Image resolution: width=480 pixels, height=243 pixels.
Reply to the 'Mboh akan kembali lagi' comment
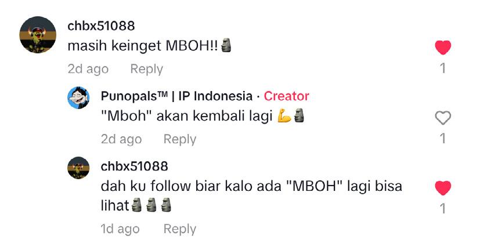tap(180, 139)
